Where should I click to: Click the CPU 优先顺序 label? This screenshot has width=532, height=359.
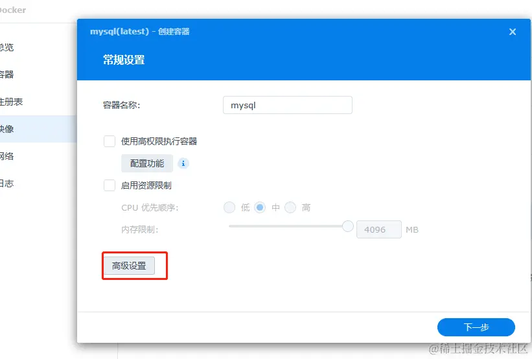[150, 207]
